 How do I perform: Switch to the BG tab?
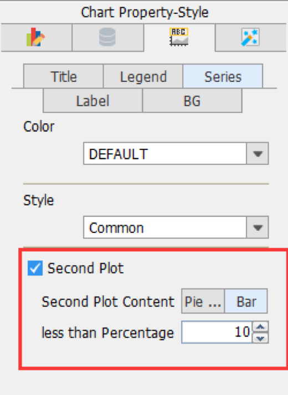point(192,101)
